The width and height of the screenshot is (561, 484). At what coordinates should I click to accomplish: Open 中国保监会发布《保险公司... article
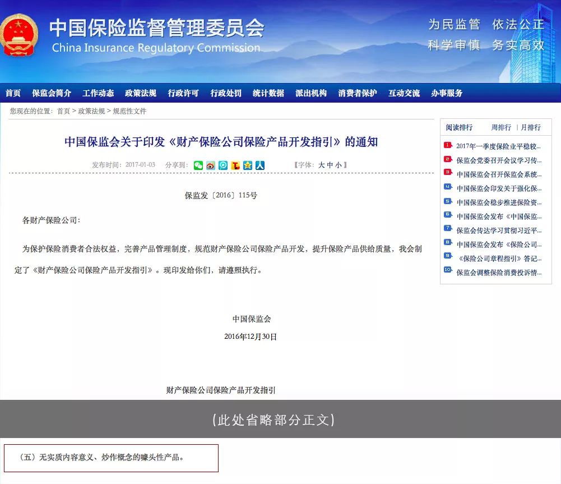499,244
